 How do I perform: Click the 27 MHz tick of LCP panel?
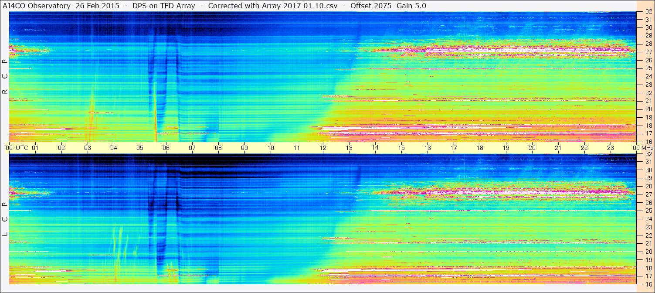coord(648,194)
